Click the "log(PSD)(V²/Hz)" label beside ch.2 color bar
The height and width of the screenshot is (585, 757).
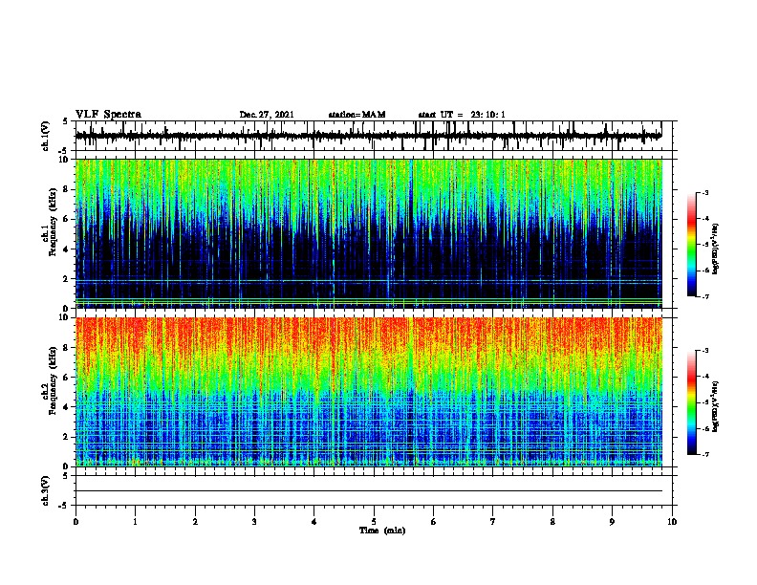click(x=715, y=406)
